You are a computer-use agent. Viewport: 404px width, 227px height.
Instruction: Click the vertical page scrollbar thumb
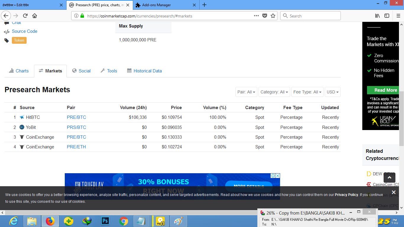coord(401,119)
